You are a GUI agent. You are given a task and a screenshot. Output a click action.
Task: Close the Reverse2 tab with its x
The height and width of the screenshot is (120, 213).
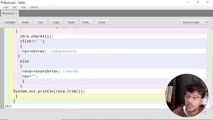coord(16,13)
